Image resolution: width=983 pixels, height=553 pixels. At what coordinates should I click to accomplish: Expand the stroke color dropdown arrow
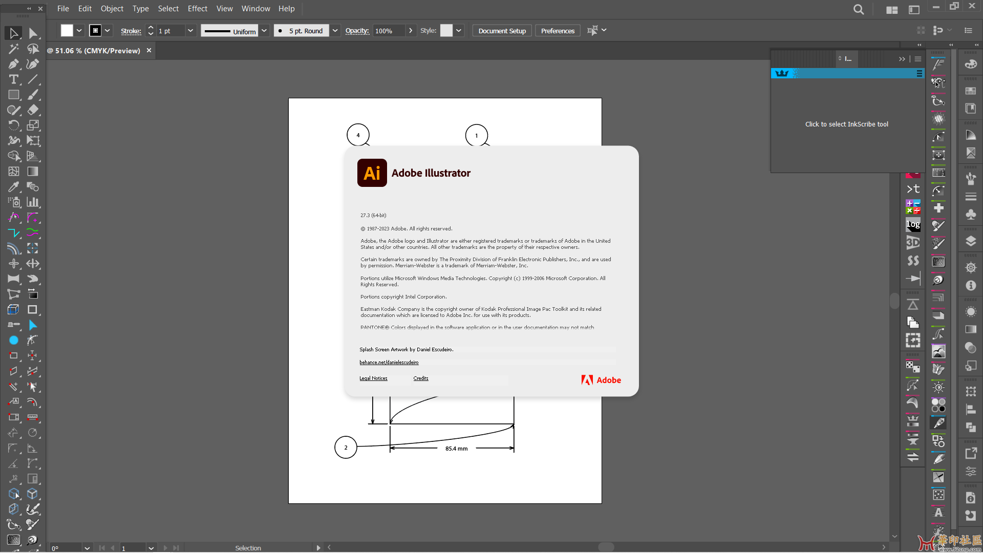pyautogui.click(x=108, y=31)
